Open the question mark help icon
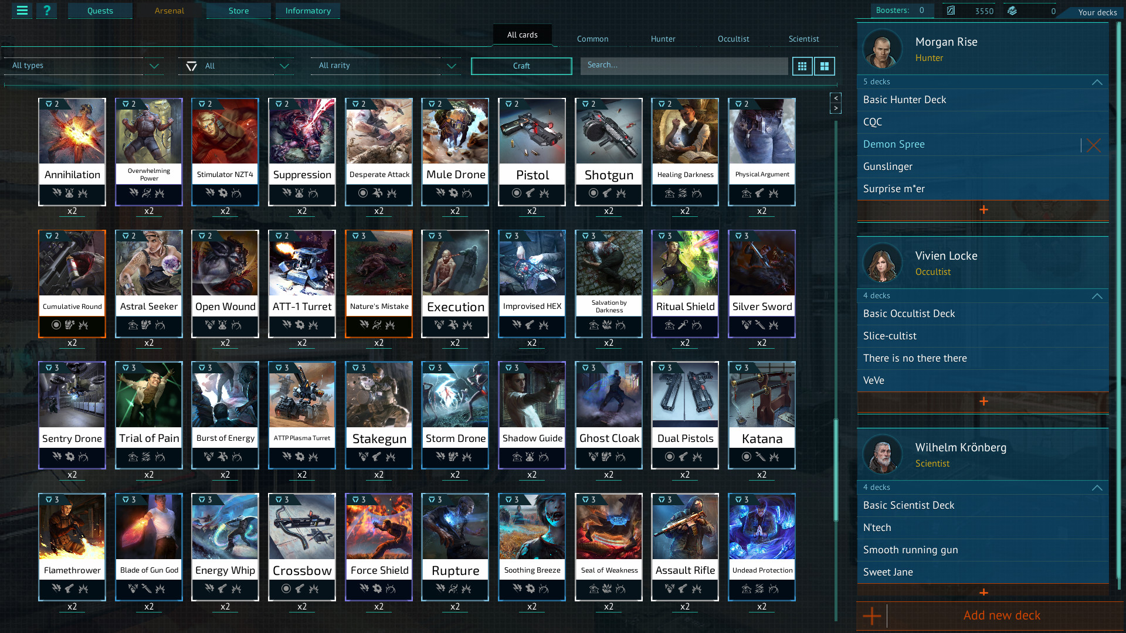1126x633 pixels. point(47,11)
